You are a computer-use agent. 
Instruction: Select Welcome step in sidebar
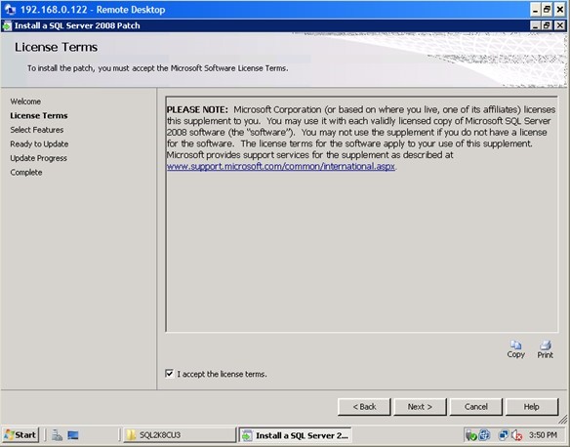[25, 102]
